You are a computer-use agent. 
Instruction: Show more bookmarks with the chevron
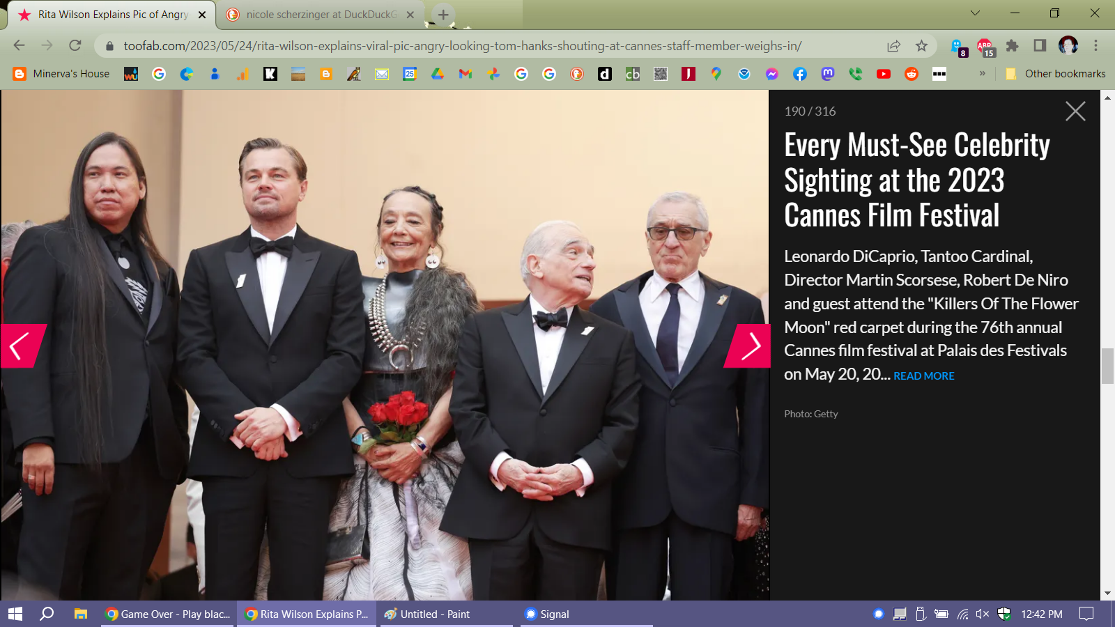point(982,73)
